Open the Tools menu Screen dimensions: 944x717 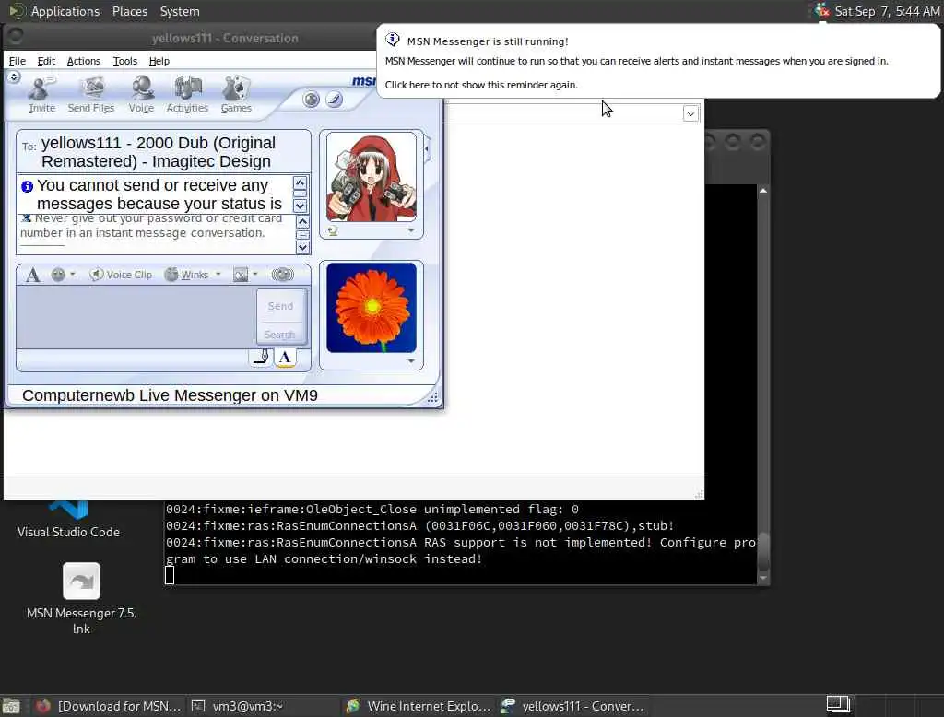(125, 61)
